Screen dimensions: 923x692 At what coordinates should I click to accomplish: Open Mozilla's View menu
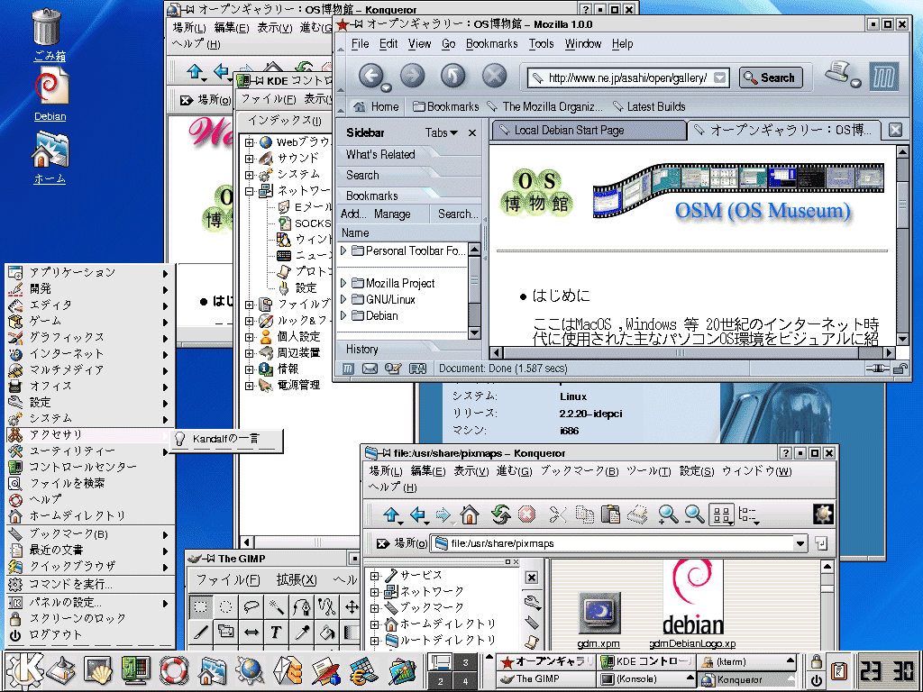(420, 44)
